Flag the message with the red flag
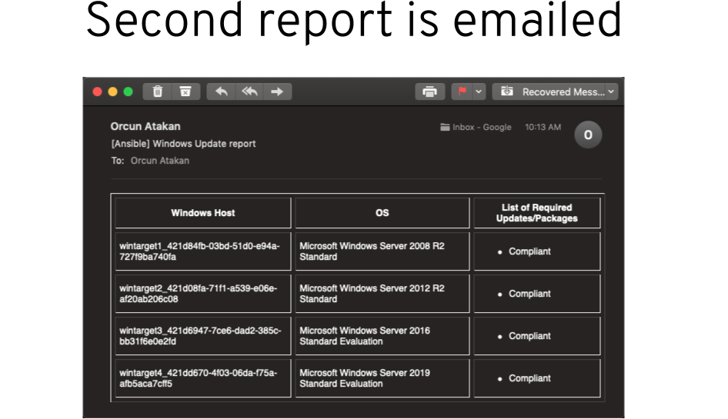The width and height of the screenshot is (728, 419). [x=462, y=91]
